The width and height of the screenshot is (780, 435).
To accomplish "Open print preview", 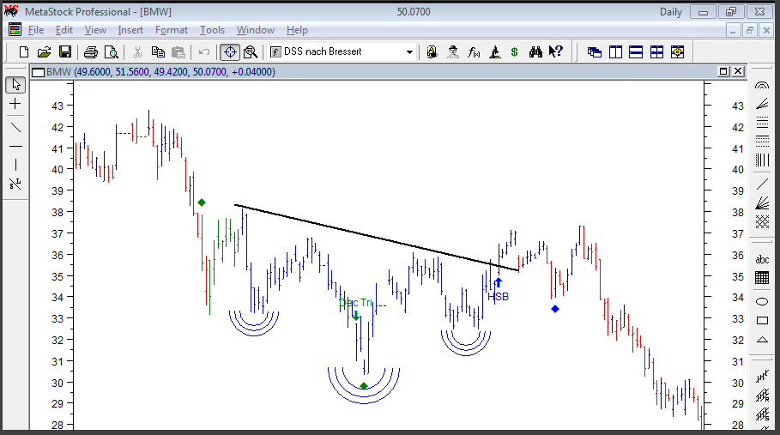I will point(112,51).
